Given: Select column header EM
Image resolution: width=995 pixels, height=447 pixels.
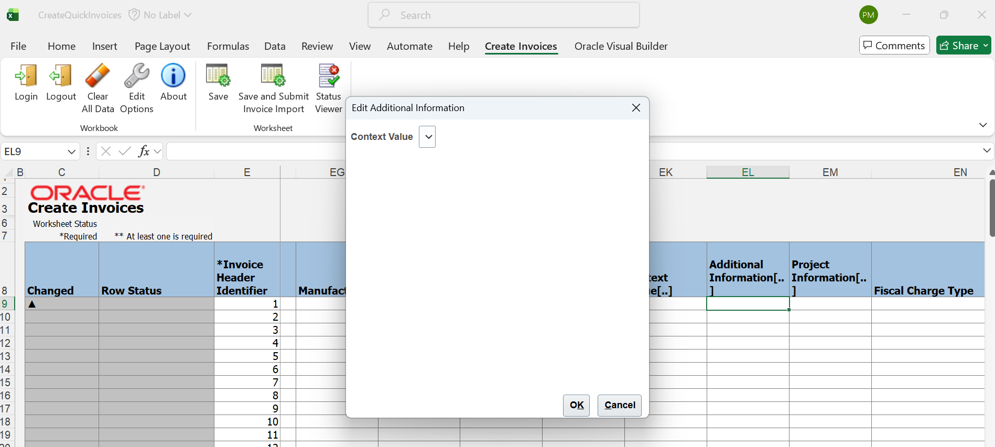Looking at the screenshot, I should (830, 172).
